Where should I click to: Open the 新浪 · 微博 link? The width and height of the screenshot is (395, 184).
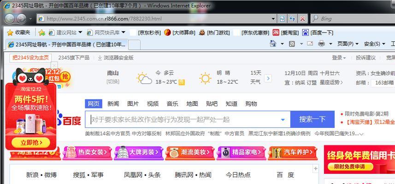click(41, 175)
